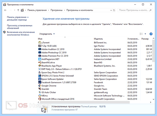
Task: Expand chevron after Панель управления breadcrumb
Action: (49, 10)
